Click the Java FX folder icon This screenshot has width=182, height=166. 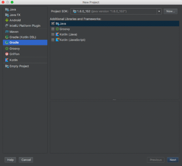tap(7, 15)
